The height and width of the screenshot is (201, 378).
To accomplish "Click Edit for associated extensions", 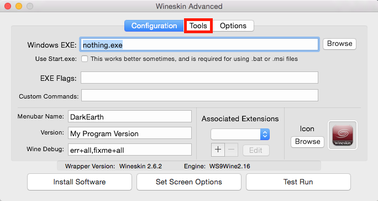I will (x=256, y=150).
